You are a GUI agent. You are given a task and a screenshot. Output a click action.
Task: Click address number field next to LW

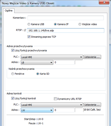(64, 110)
